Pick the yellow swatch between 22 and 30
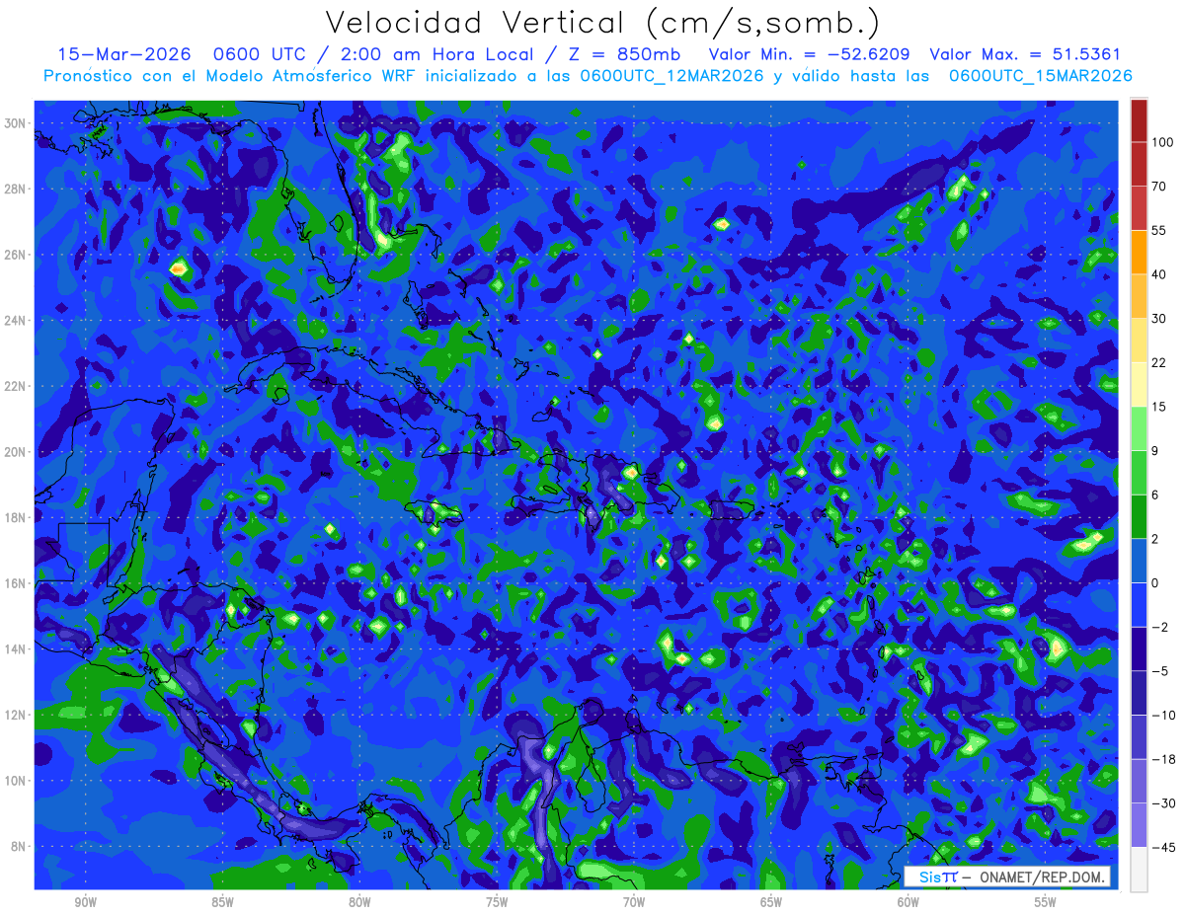Viewport: 1185px width, 915px height. tap(1139, 341)
